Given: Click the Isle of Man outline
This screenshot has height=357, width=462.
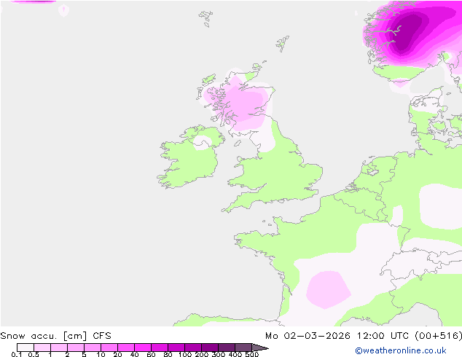Looking at the screenshot, I should pyautogui.click(x=238, y=144).
